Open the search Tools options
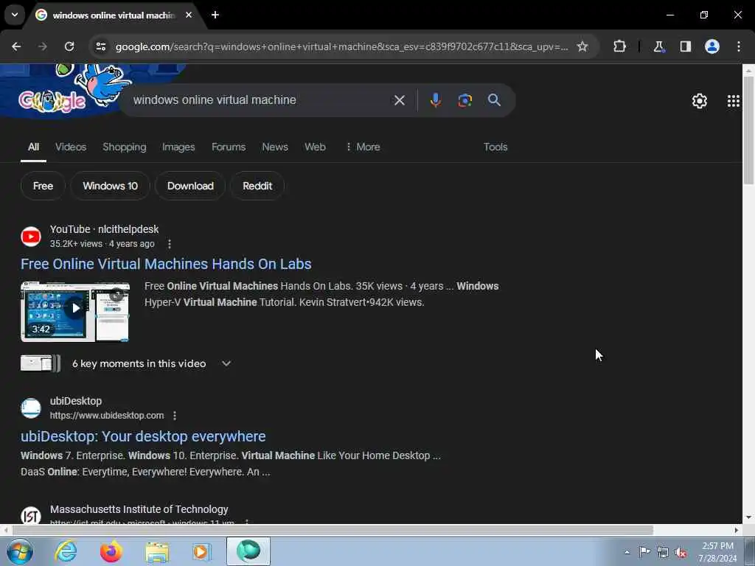 coord(495,147)
